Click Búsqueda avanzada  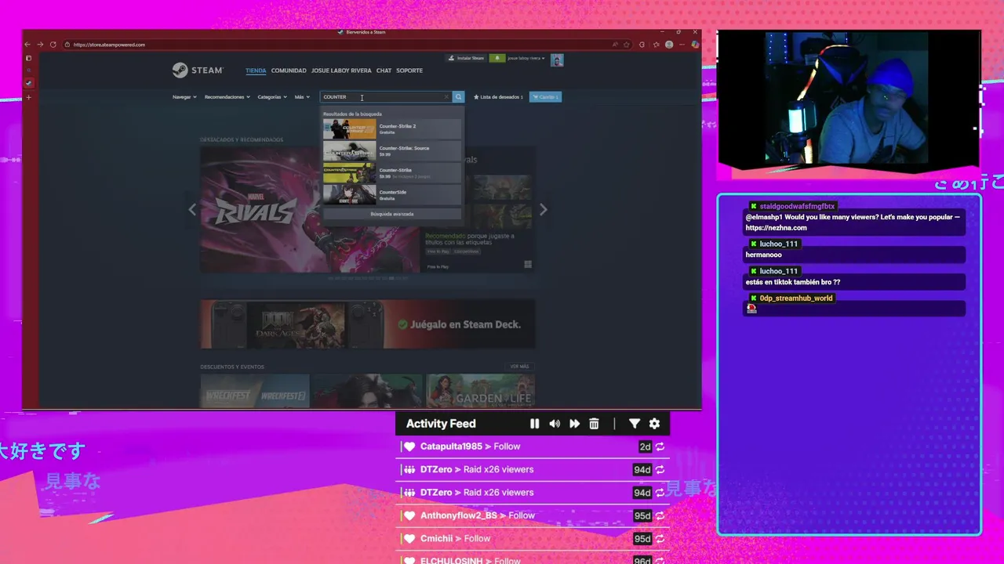point(392,214)
